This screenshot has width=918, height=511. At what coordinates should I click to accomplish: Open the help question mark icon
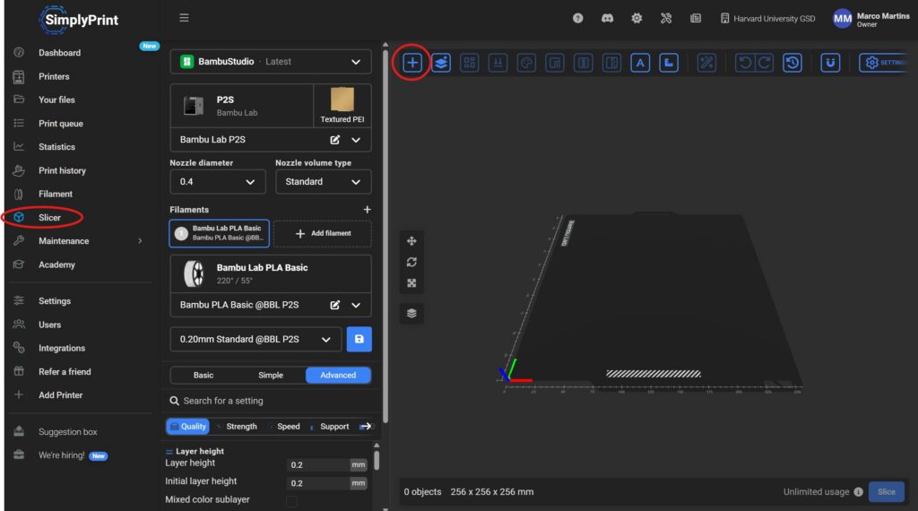[578, 18]
